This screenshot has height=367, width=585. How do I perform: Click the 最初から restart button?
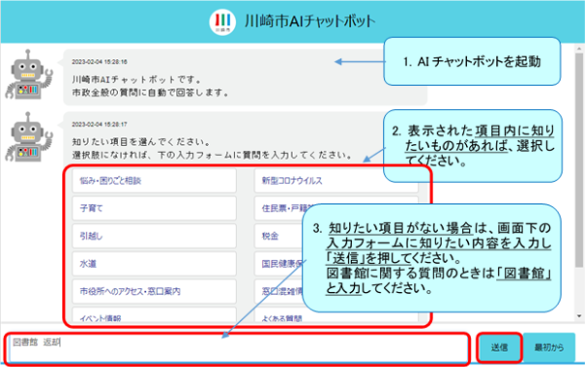(549, 348)
